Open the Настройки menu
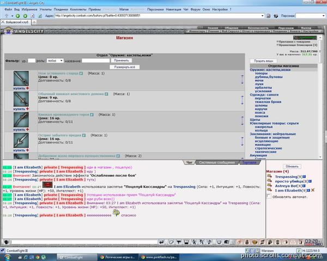The height and width of the screenshot is (261, 327). click(x=220, y=9)
